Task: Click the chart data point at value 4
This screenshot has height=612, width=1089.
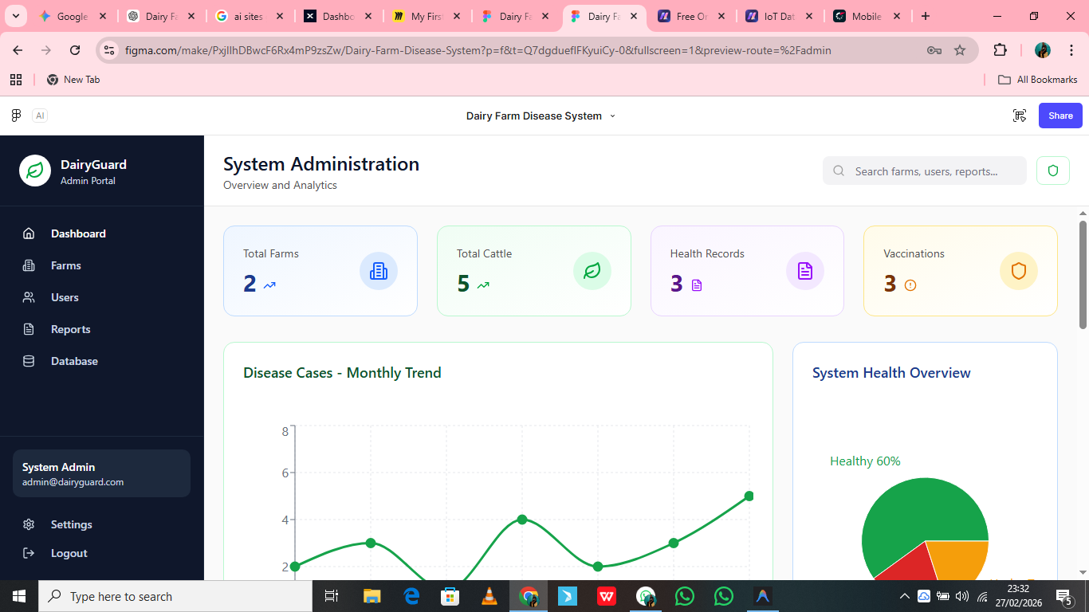Action: (x=522, y=520)
